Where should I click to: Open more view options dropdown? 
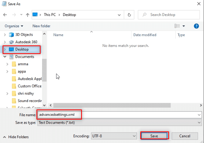184,26
